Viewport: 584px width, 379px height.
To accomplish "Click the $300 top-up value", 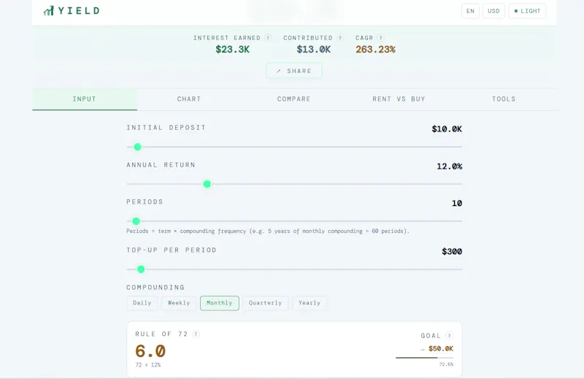I will click(x=452, y=251).
